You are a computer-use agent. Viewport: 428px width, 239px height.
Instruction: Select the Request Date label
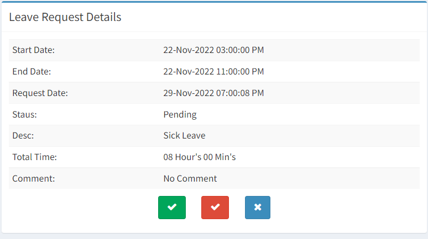click(x=40, y=93)
